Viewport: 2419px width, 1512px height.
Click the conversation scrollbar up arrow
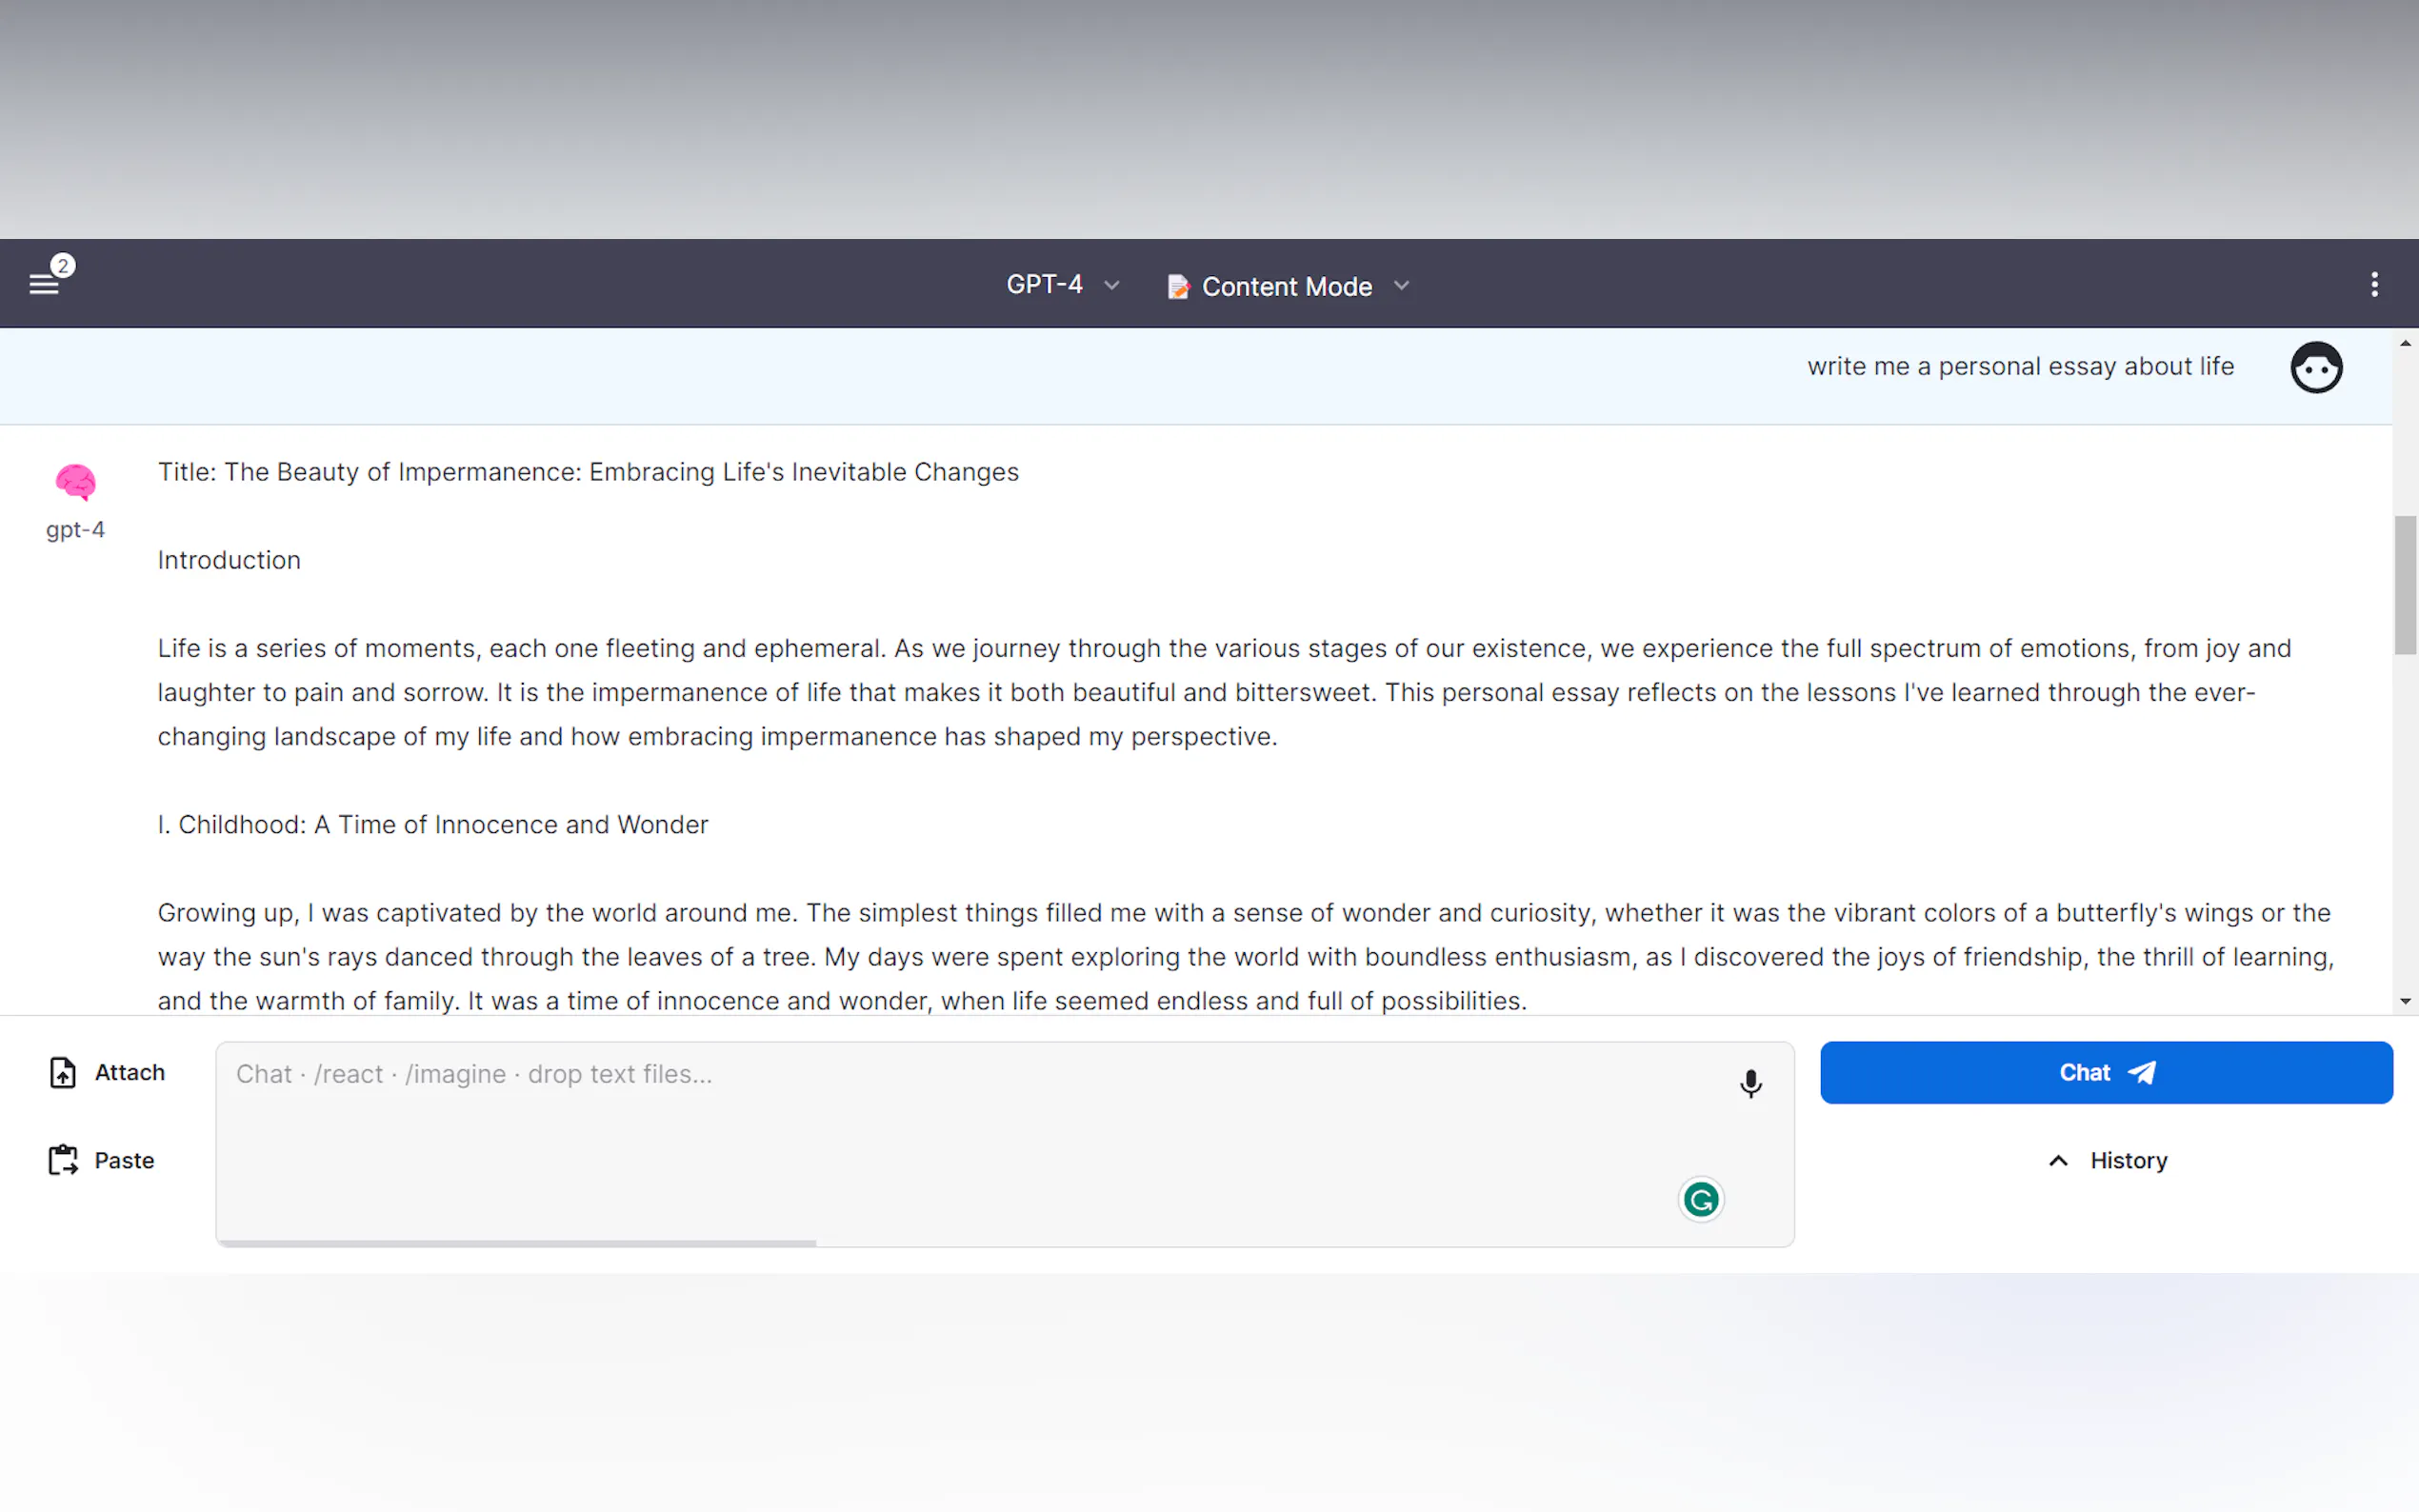2405,343
